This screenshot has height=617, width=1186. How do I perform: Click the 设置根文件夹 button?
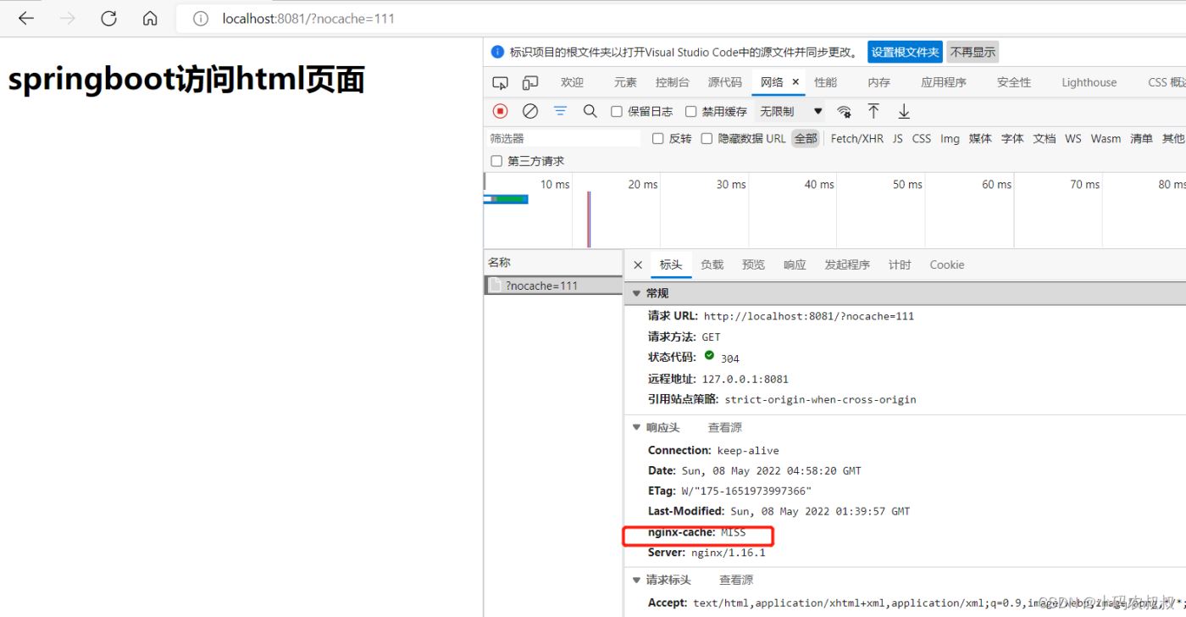point(905,52)
